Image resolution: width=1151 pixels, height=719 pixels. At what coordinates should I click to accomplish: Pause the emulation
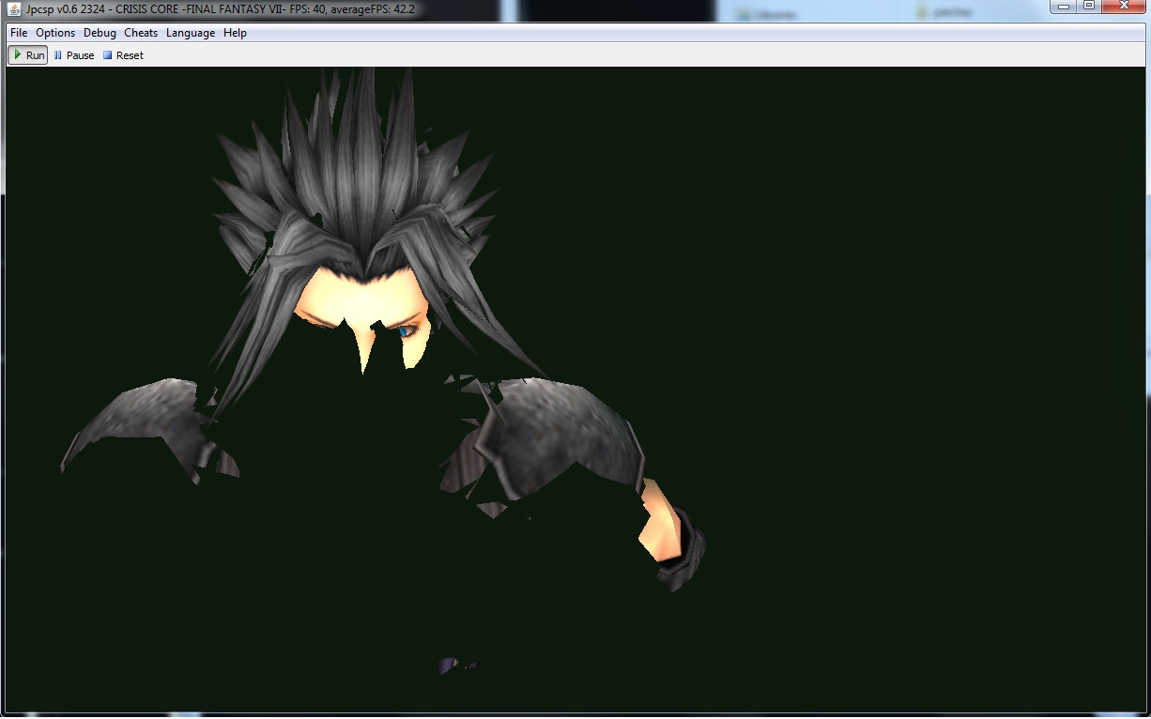tap(74, 55)
